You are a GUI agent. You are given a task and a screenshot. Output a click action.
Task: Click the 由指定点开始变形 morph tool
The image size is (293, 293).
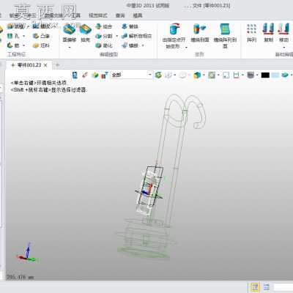[x=174, y=36]
